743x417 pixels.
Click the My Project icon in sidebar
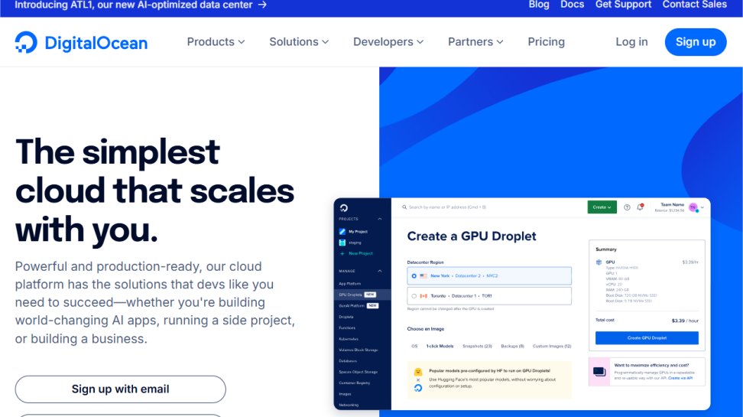pos(342,232)
